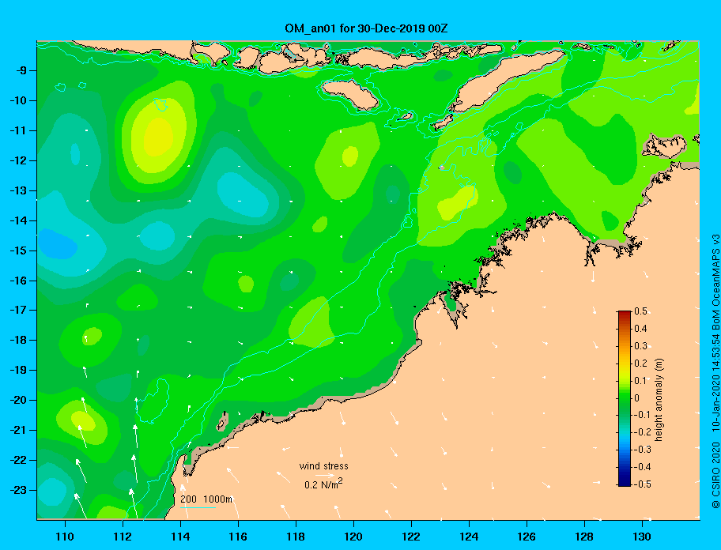
Task: Click latitude label -9 on left axis
Action: tap(24, 70)
